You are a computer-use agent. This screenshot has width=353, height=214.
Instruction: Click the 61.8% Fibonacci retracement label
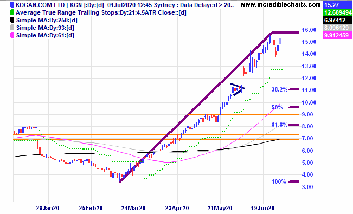(x=279, y=125)
